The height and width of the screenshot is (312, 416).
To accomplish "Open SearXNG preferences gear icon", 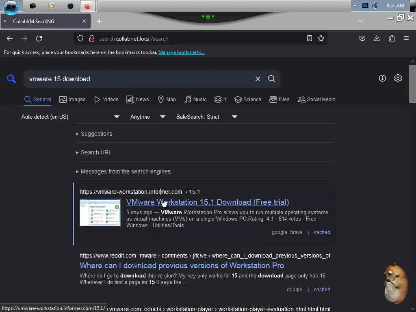I will [x=398, y=78].
